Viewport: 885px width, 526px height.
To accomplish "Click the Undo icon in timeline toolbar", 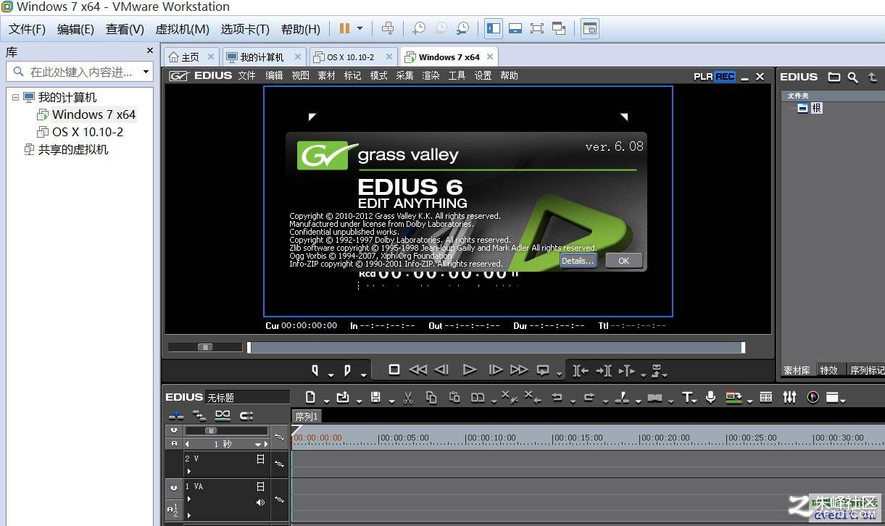I will pyautogui.click(x=557, y=397).
